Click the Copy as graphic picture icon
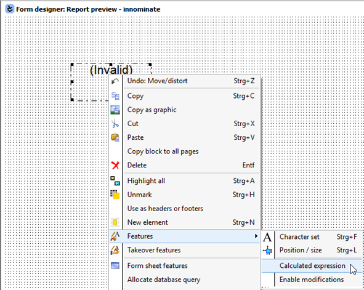 (115, 110)
